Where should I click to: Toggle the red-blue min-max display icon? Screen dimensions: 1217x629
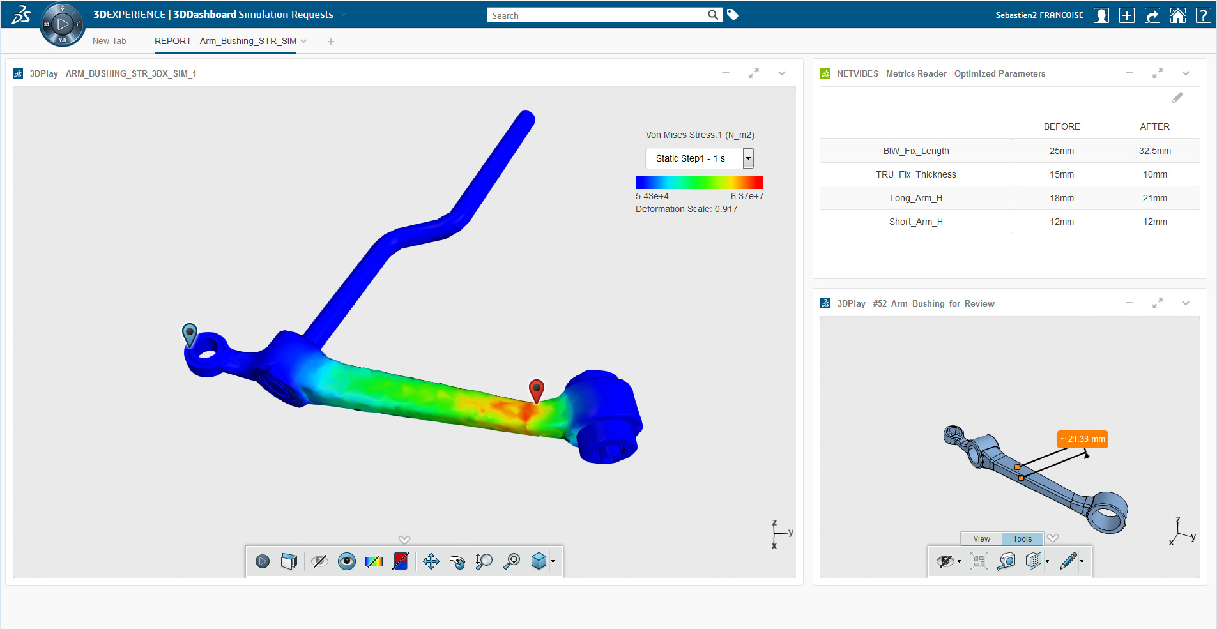click(401, 561)
